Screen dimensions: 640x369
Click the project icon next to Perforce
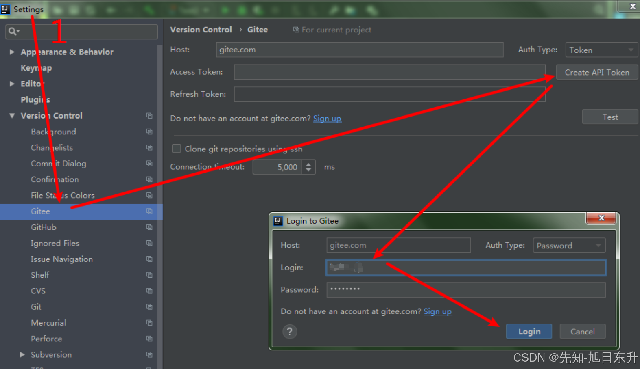149,339
